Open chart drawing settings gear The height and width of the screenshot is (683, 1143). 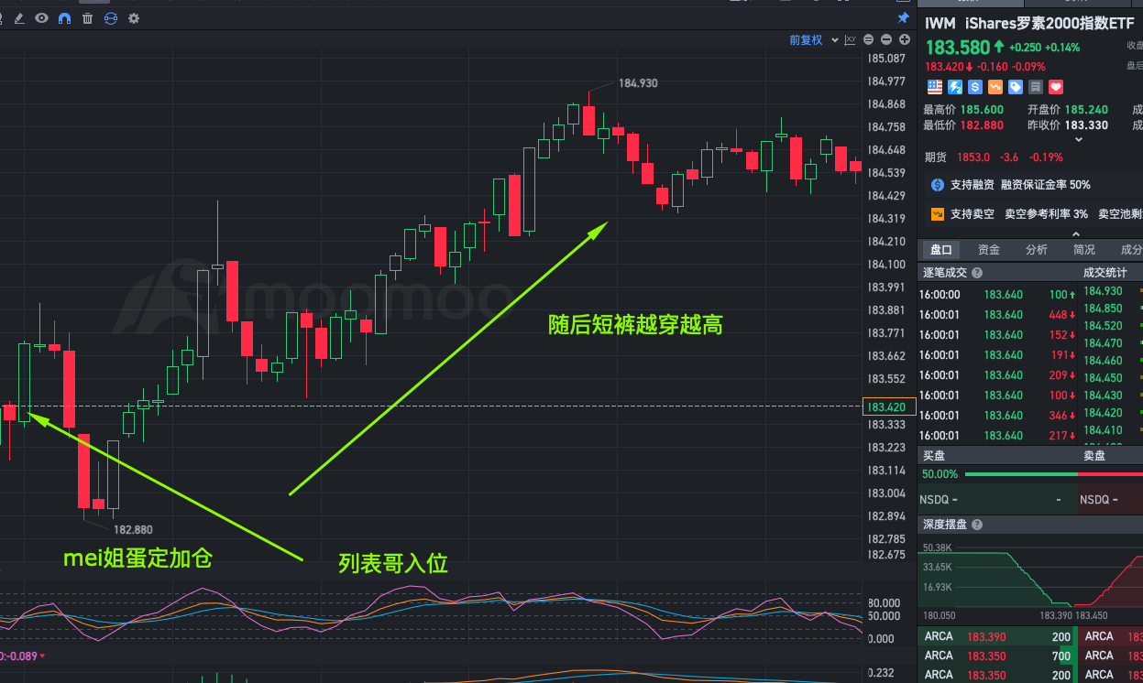134,18
